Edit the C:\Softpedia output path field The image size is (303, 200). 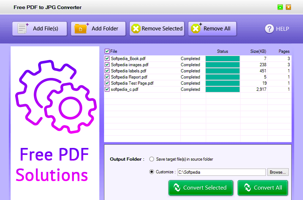click(x=221, y=172)
